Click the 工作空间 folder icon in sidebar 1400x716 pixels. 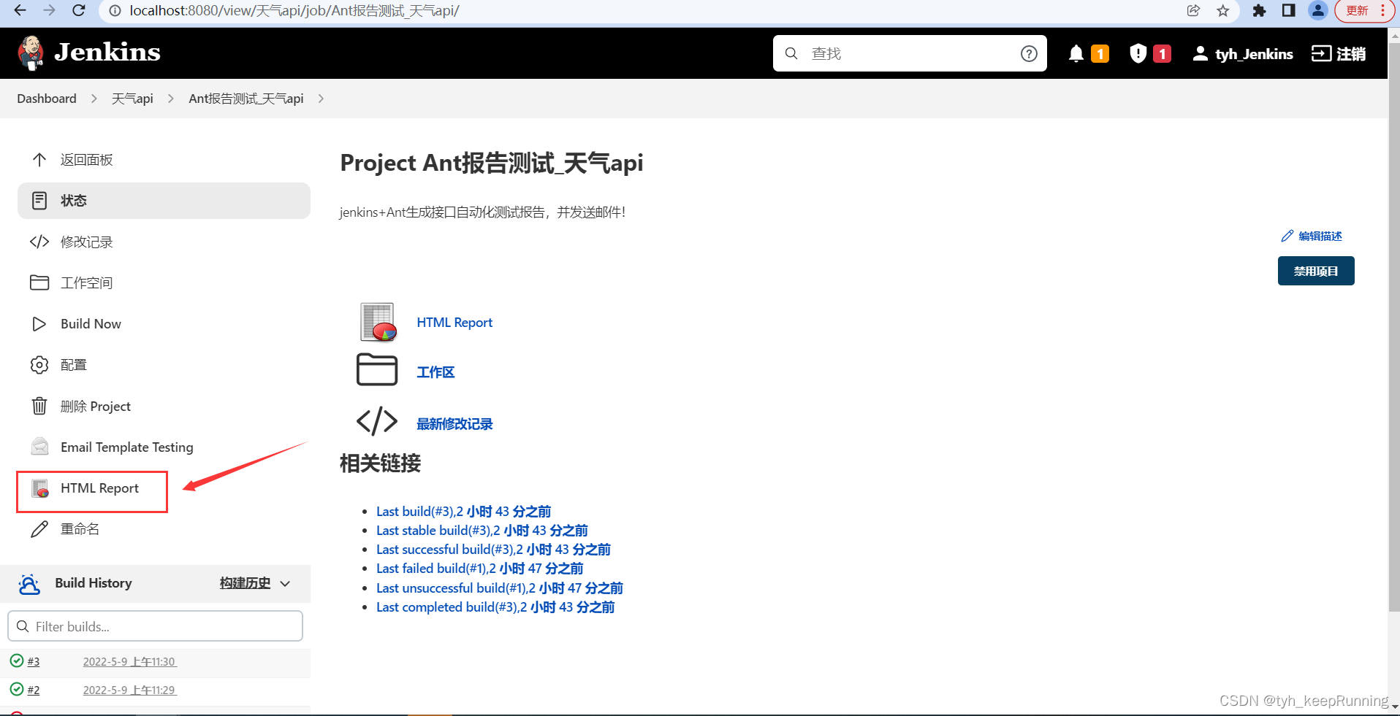(x=39, y=282)
